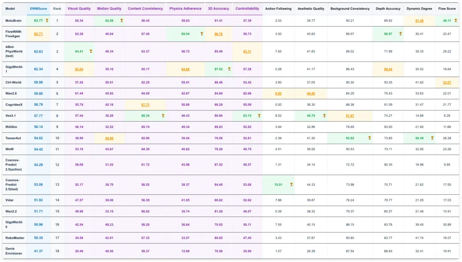Click the Controllability column header
462x262 pixels.
point(247,9)
